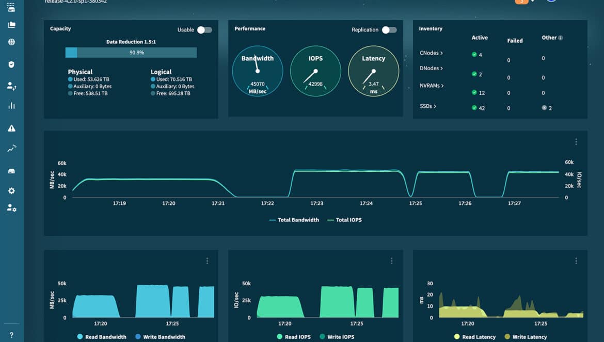Click the green check beside DNodes active 2

pos(474,74)
